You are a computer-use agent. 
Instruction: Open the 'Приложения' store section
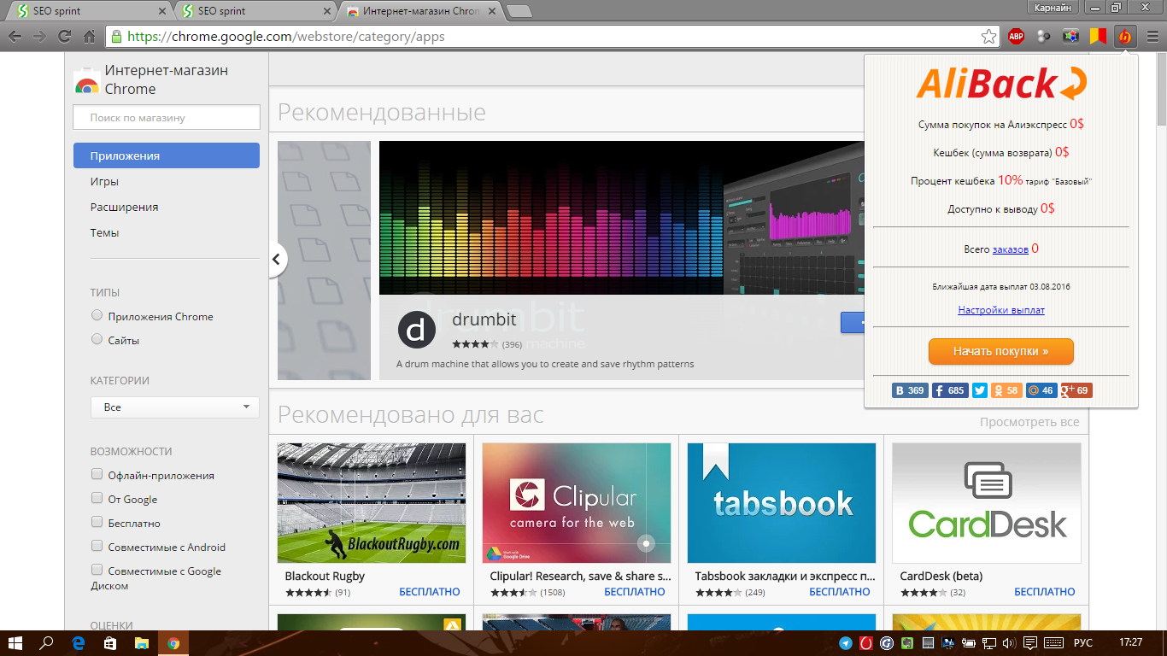click(x=167, y=155)
